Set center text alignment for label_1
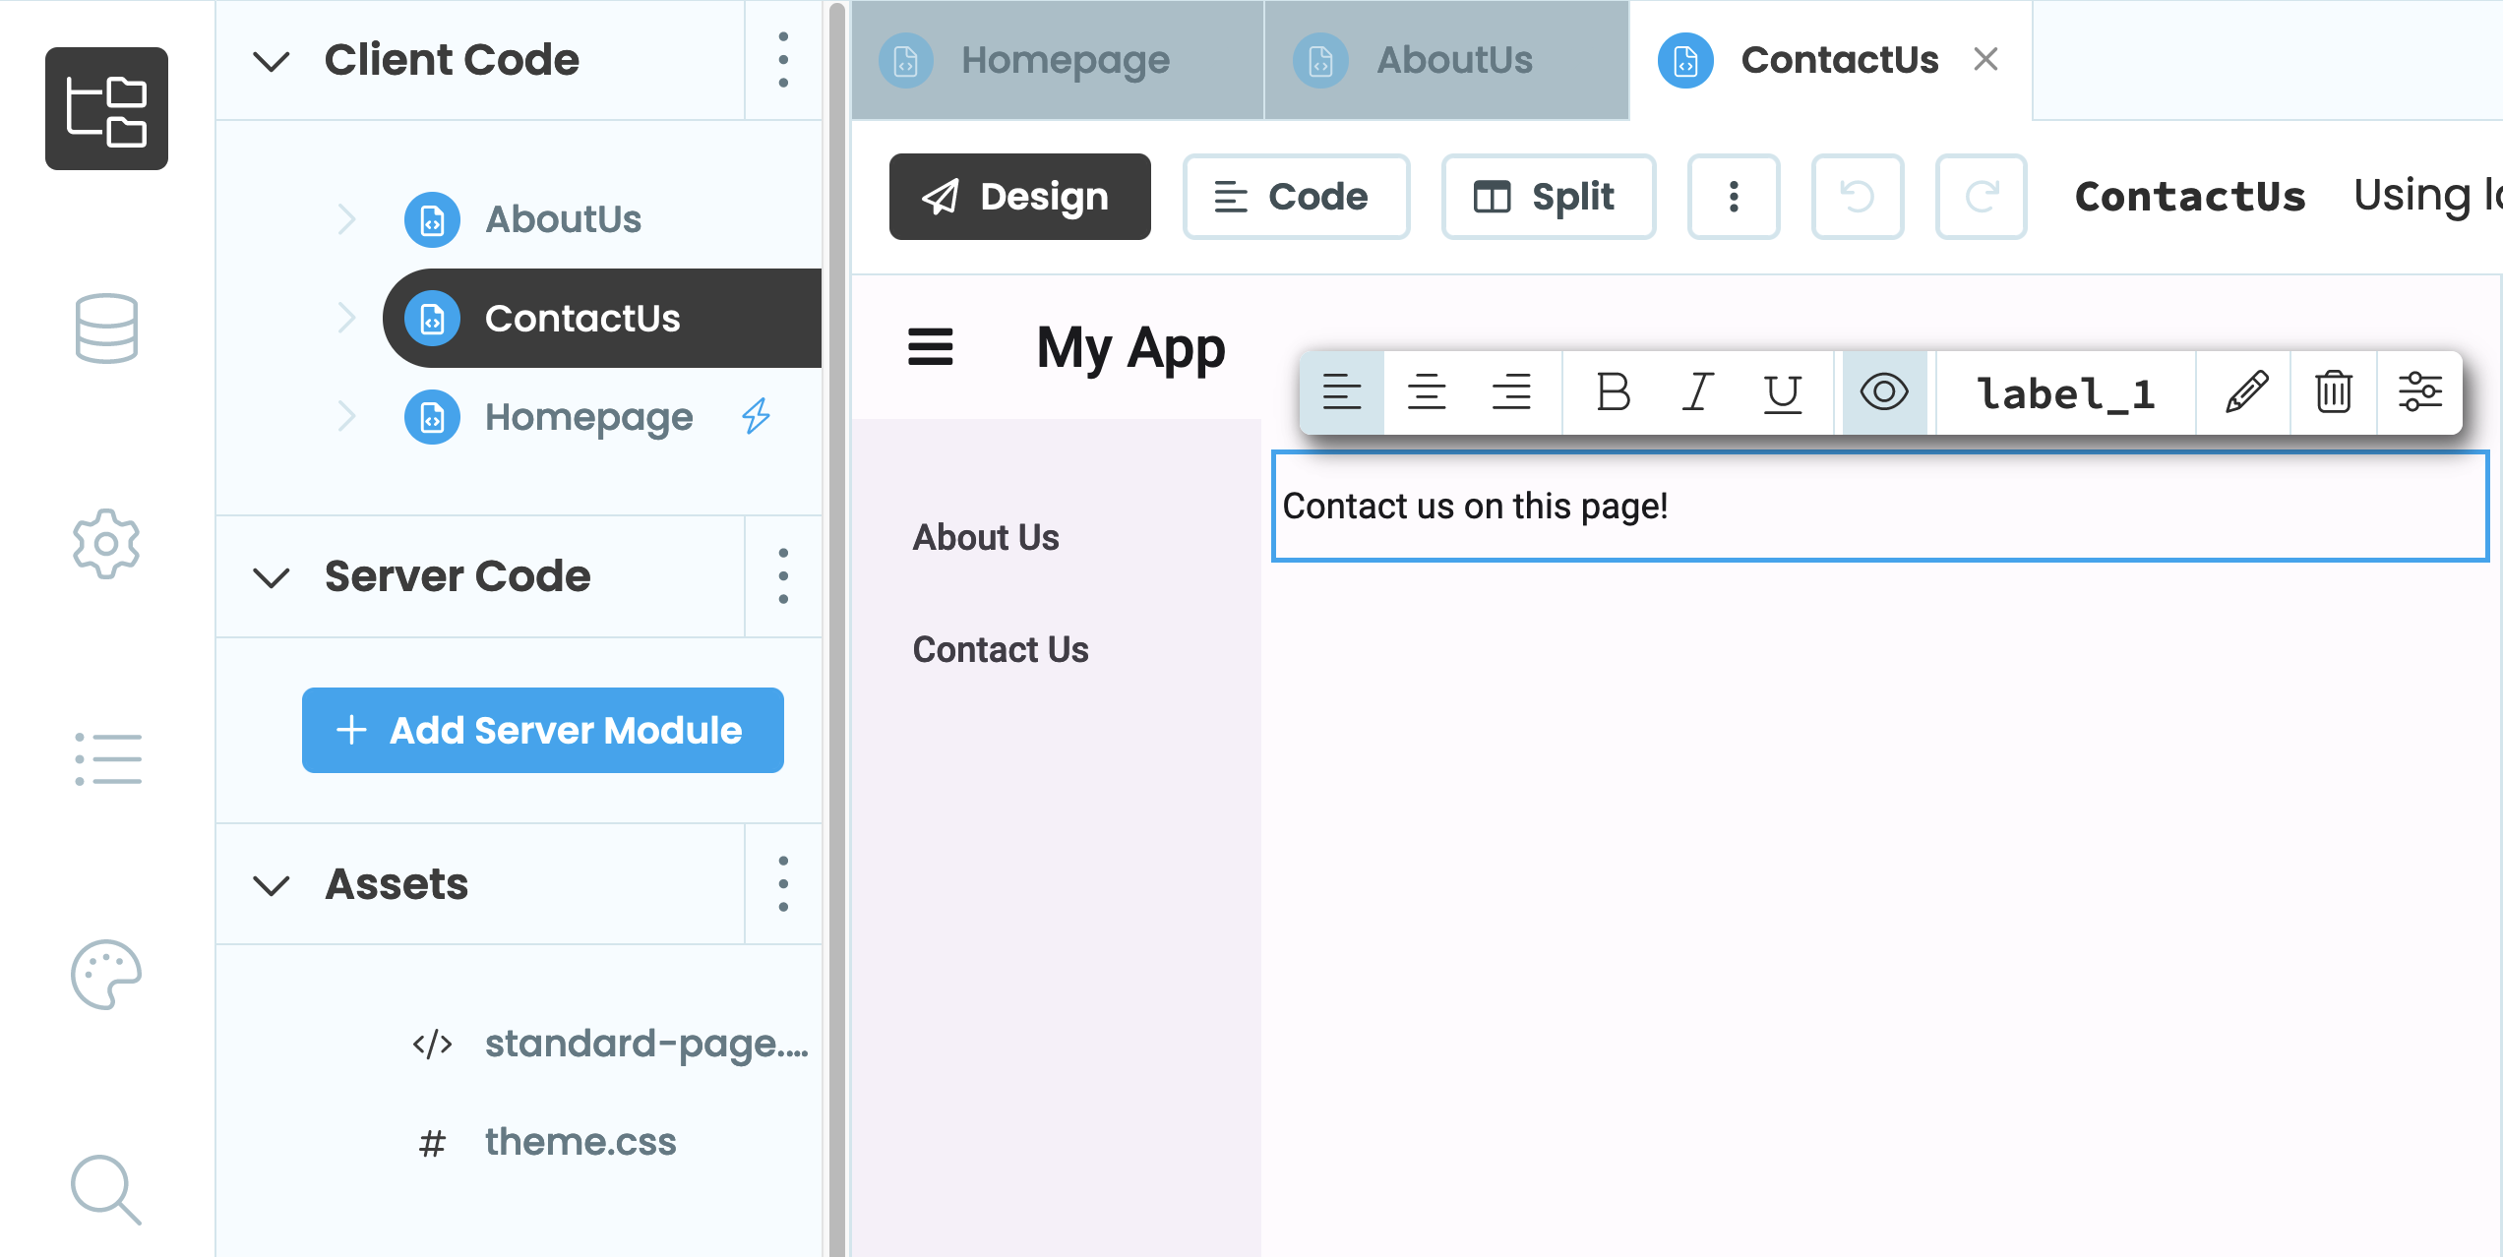 (1428, 392)
